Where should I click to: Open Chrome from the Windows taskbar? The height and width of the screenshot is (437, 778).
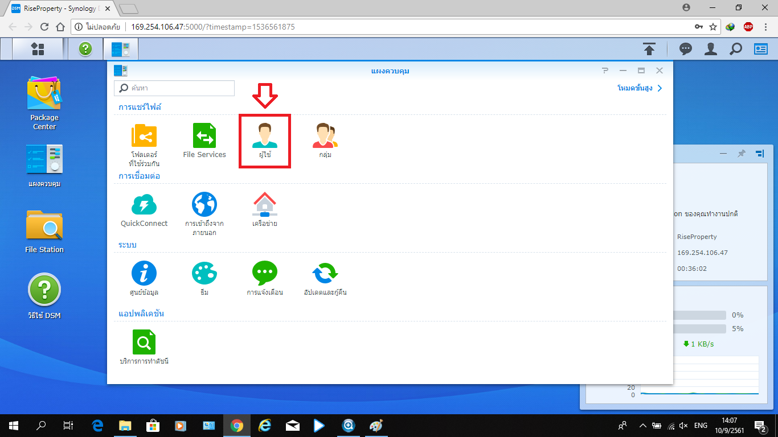[237, 425]
